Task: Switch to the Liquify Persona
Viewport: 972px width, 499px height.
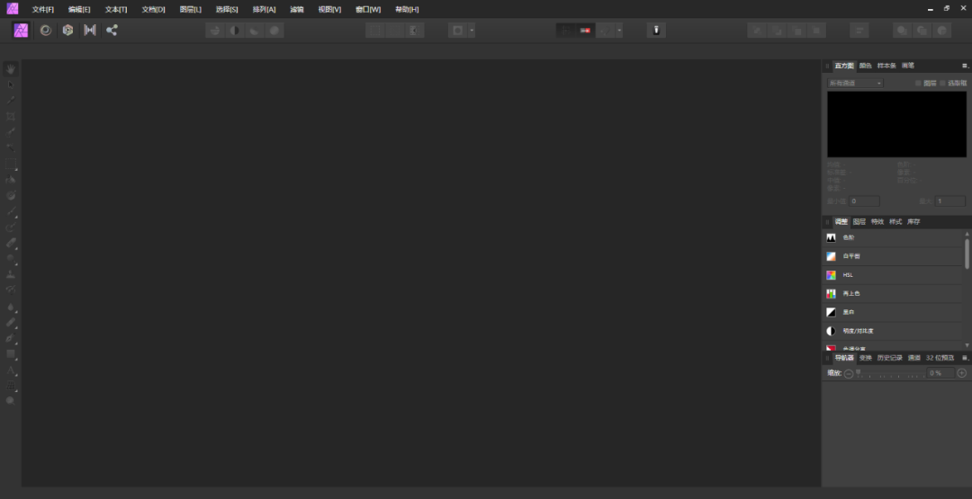Action: pos(45,30)
